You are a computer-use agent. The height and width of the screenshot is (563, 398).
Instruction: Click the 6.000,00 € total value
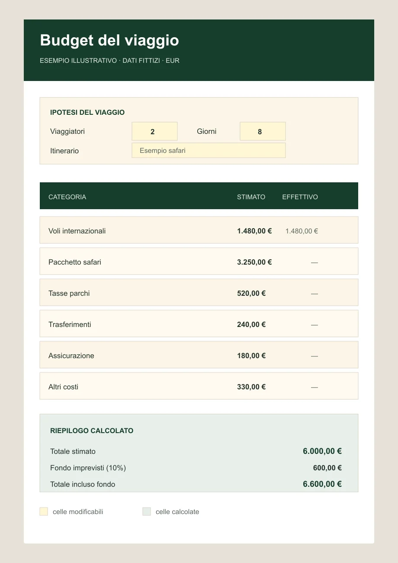point(322,451)
